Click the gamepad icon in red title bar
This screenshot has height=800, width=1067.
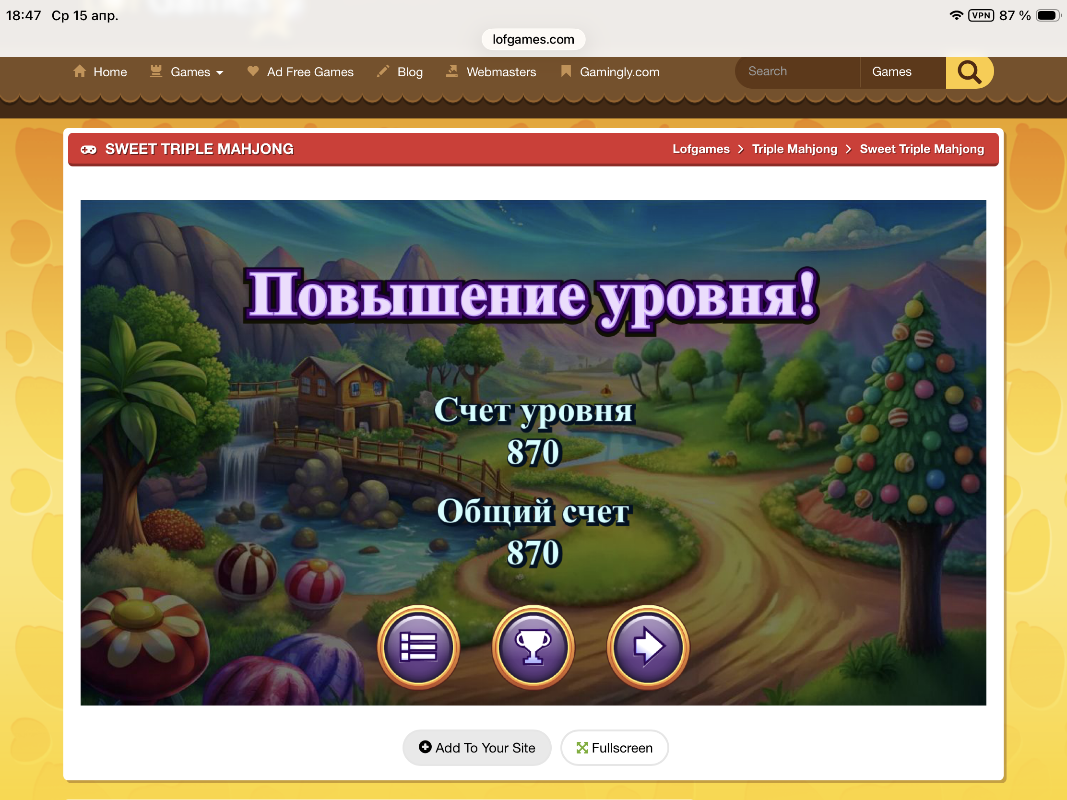[x=89, y=150]
